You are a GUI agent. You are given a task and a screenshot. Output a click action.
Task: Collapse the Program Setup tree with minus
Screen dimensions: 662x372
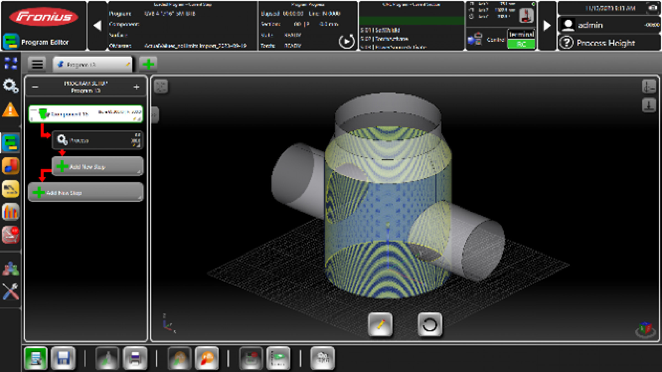pyautogui.click(x=35, y=87)
